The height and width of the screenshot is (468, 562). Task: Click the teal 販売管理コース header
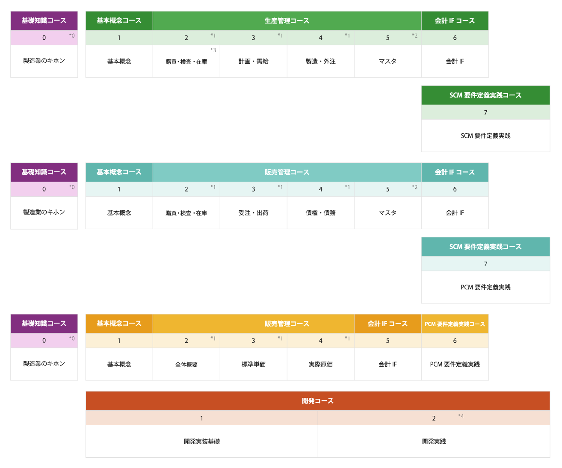coord(287,172)
